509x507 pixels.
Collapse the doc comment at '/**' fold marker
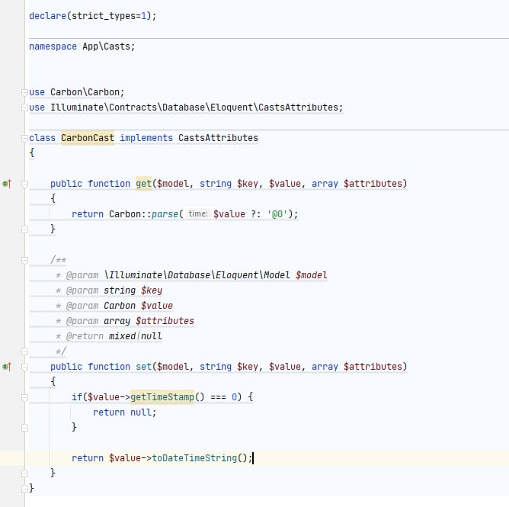click(24, 260)
